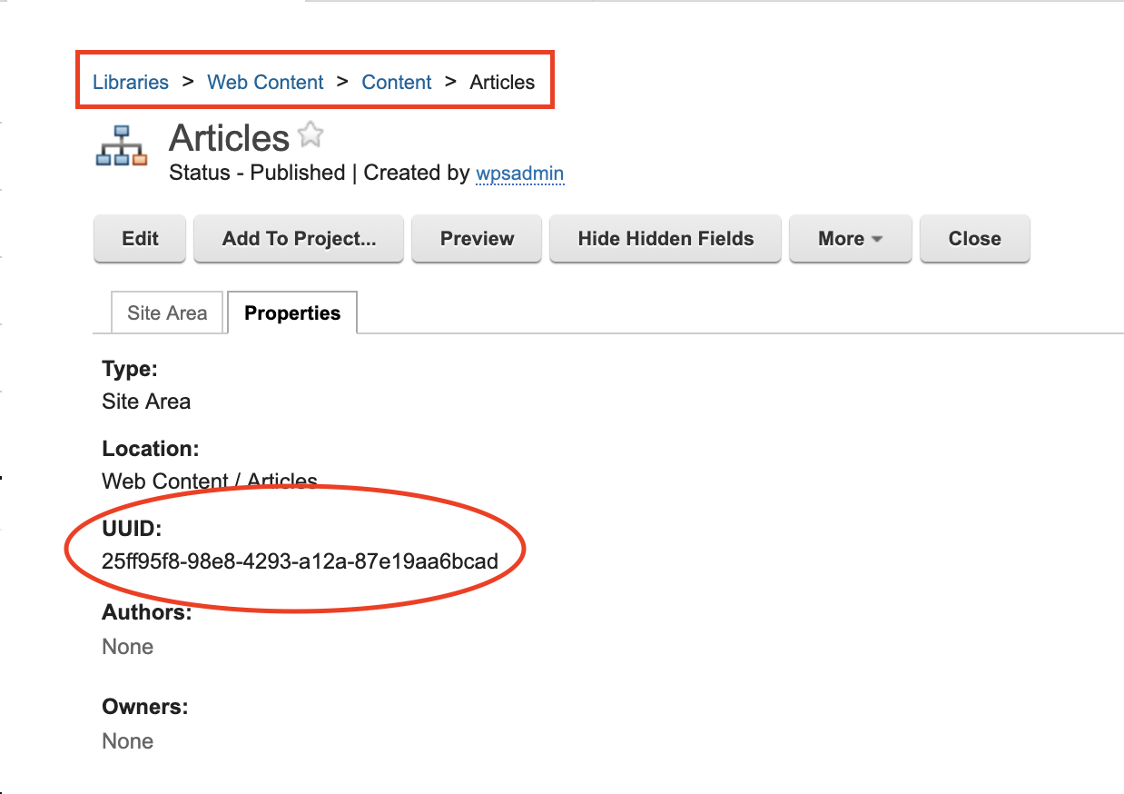Image resolution: width=1124 pixels, height=794 pixels.
Task: Open the wpsadmin creator profile link
Action: (520, 173)
